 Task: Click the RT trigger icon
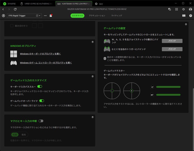[x=152, y=95]
